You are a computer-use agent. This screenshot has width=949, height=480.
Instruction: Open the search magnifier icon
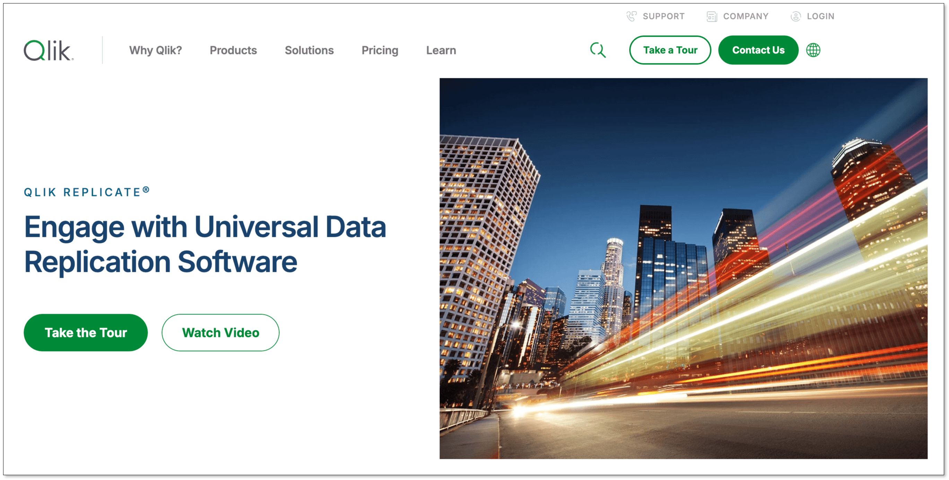tap(598, 50)
